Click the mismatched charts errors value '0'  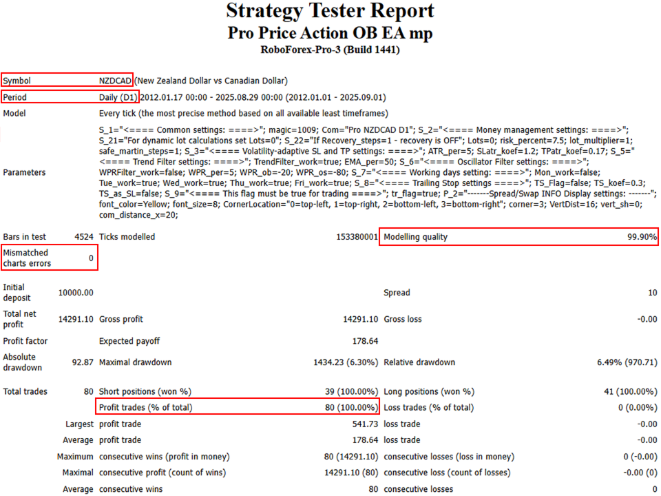coord(91,258)
